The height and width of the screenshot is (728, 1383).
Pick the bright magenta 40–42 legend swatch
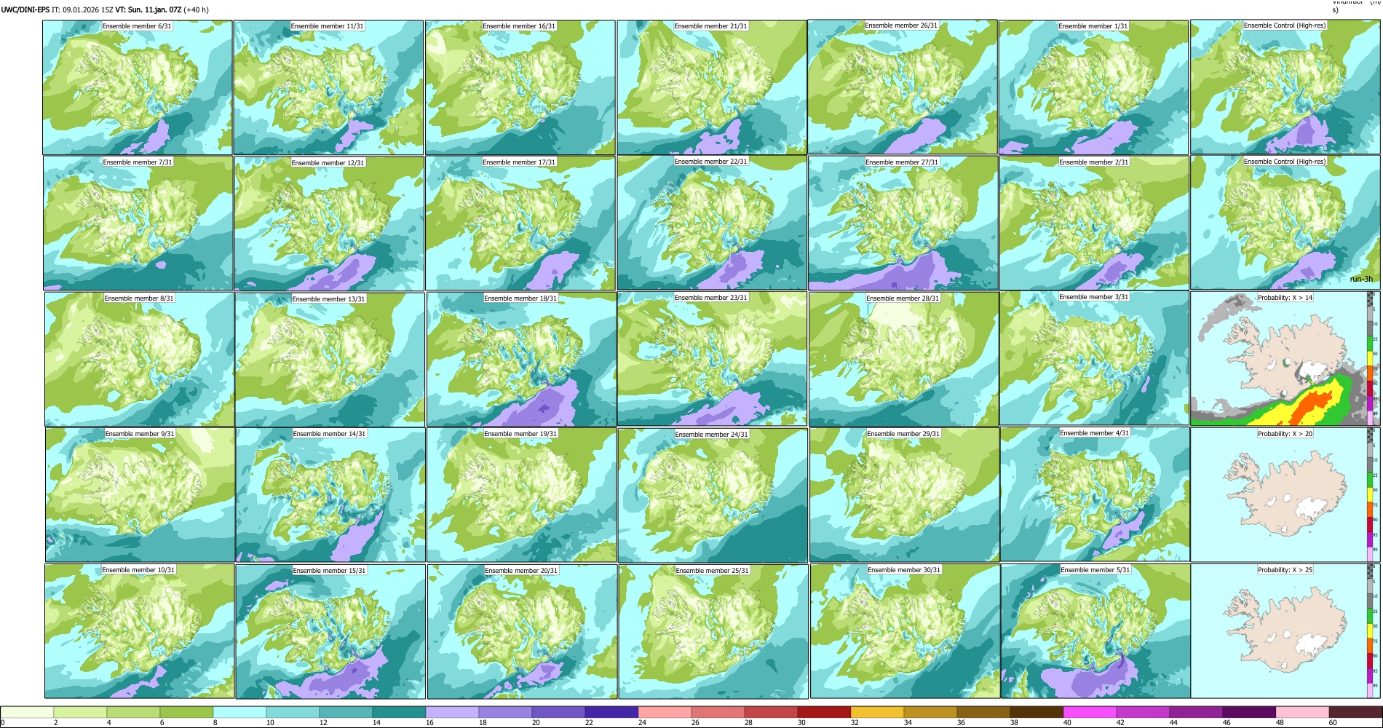1090,712
